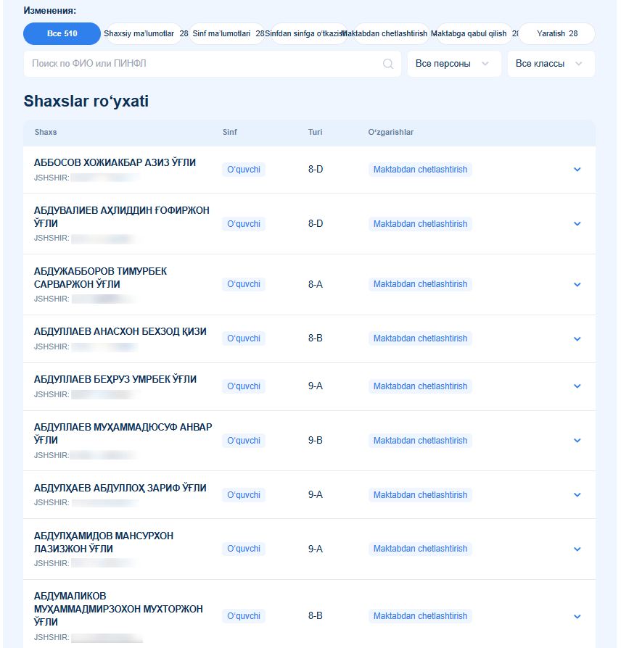621x648 pixels.
Task: Select the 'Все 510' filter tab
Action: [62, 33]
